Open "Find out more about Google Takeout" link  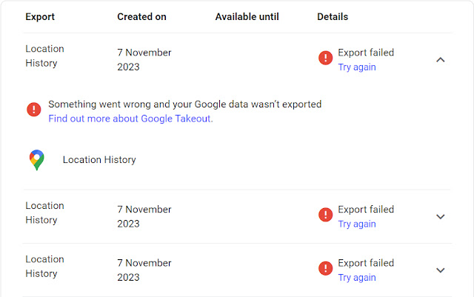pyautogui.click(x=130, y=119)
